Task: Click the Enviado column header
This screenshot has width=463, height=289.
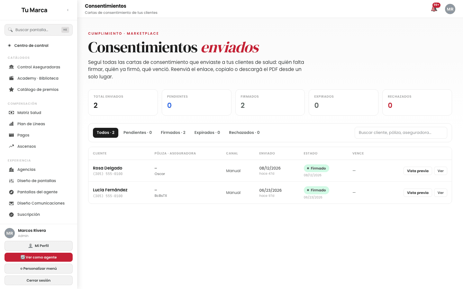Action: pyautogui.click(x=267, y=153)
